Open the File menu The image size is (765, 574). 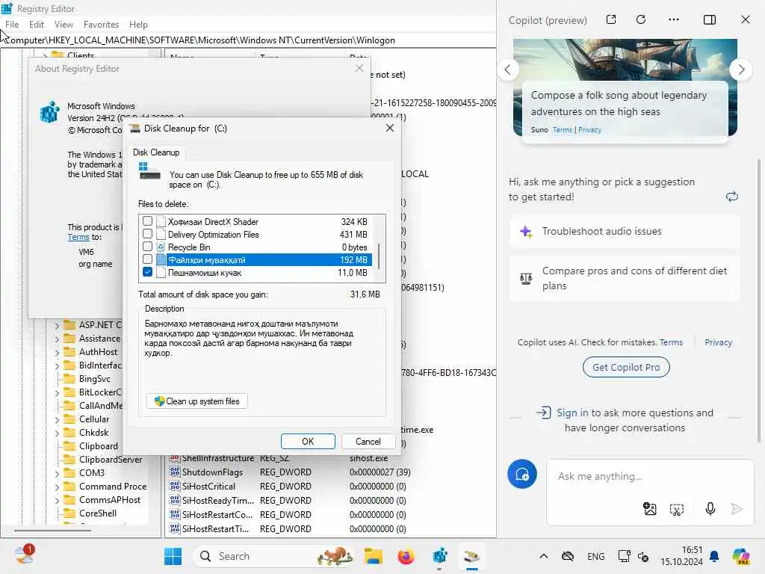[12, 25]
